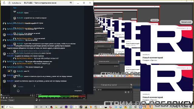
Task: Open settings gear on the lower RUTUBE notification
Action: [x=187, y=68]
